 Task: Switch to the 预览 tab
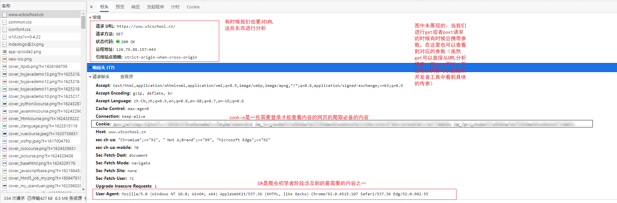120,7
